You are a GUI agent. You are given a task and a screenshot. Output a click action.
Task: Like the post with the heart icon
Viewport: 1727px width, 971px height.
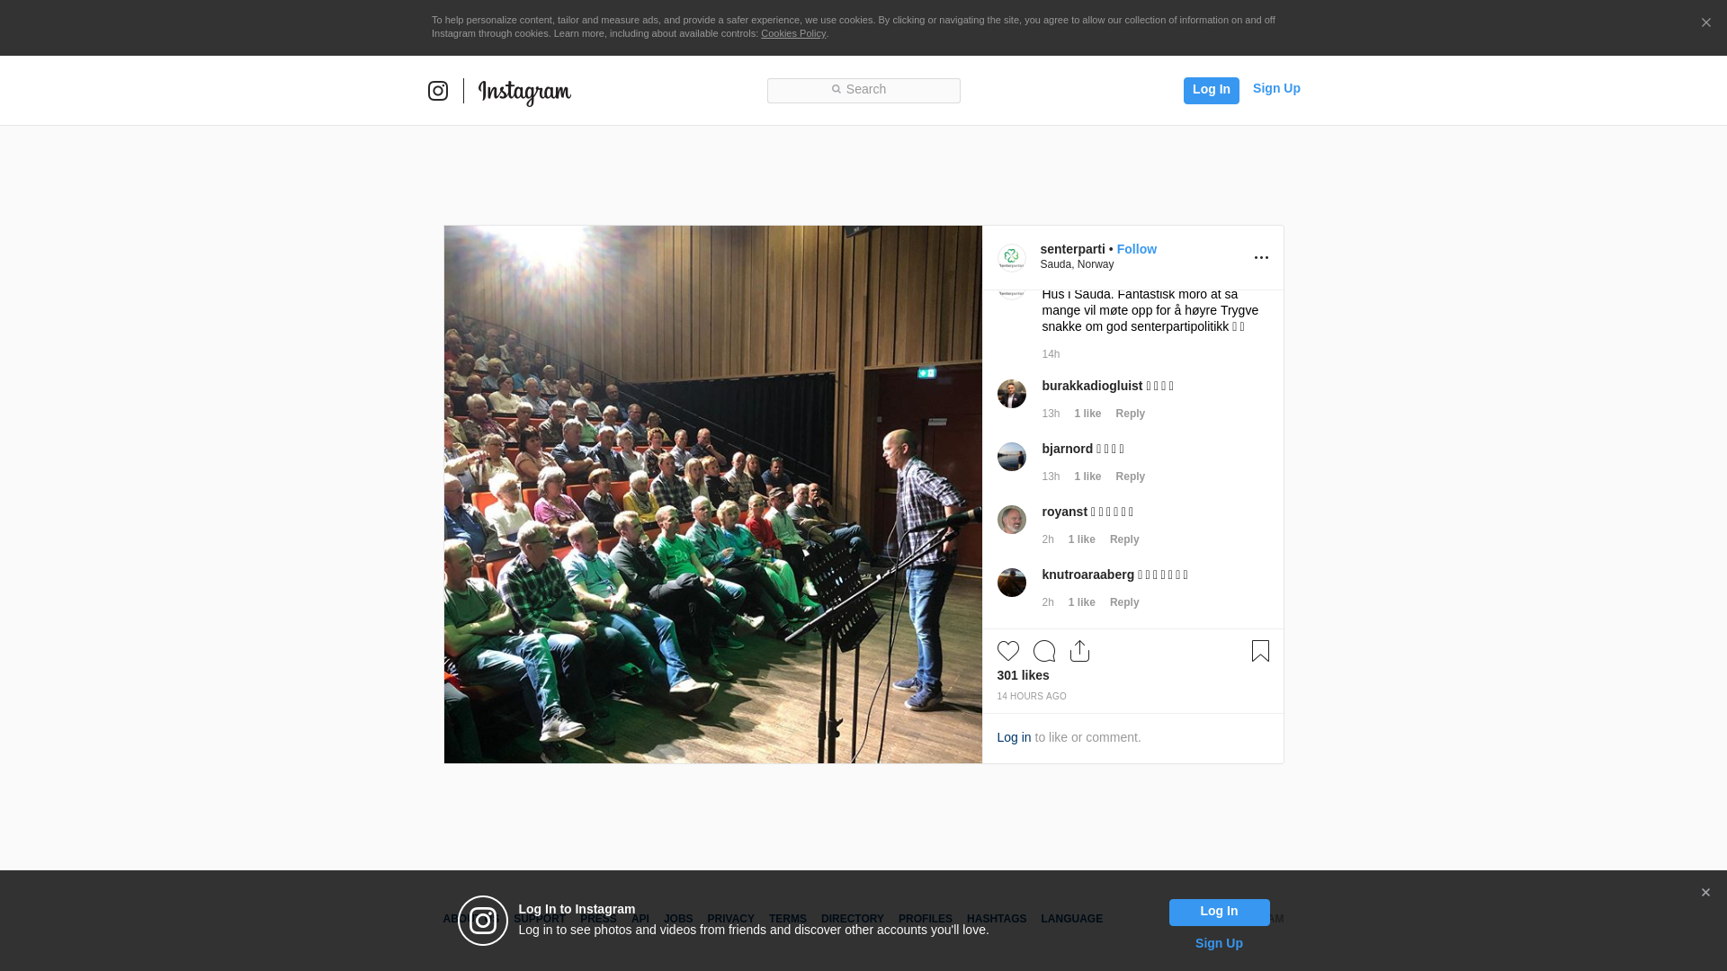[1008, 651]
